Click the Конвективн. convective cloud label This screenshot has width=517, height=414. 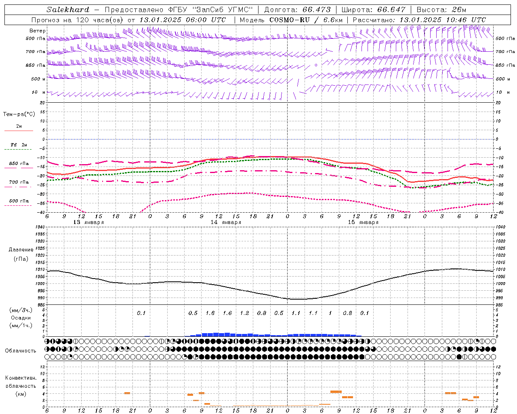pyautogui.click(x=21, y=378)
